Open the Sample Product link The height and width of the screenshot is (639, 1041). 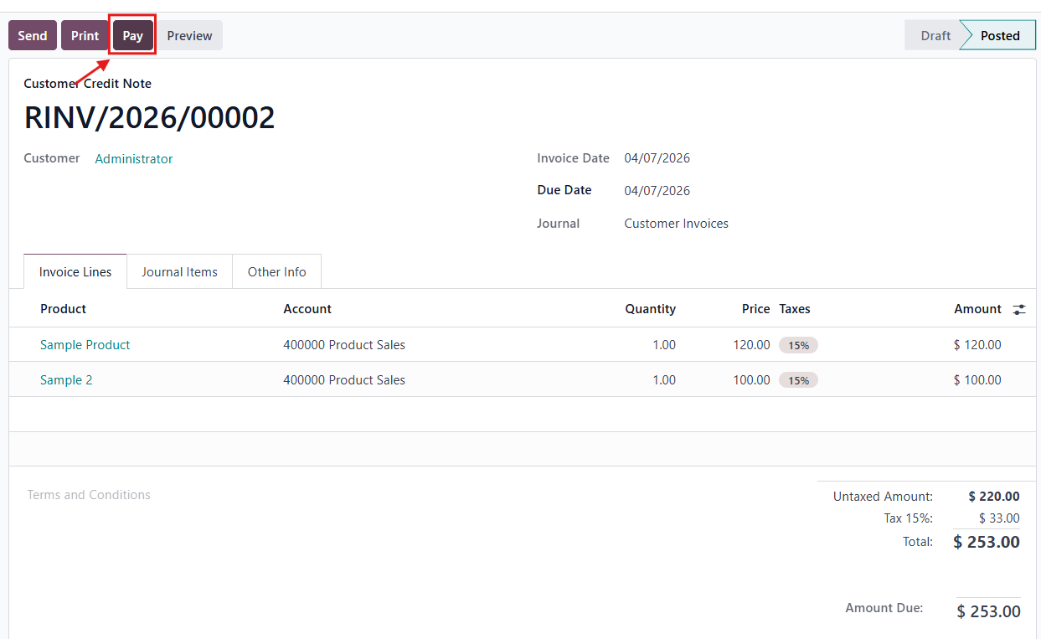tap(85, 345)
